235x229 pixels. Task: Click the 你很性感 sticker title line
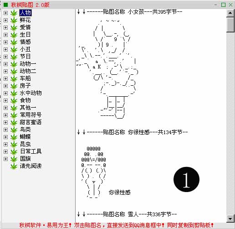point(133,132)
